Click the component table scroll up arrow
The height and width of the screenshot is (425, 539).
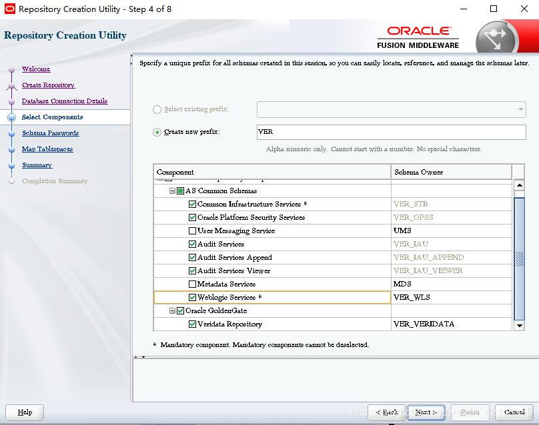tap(520, 185)
